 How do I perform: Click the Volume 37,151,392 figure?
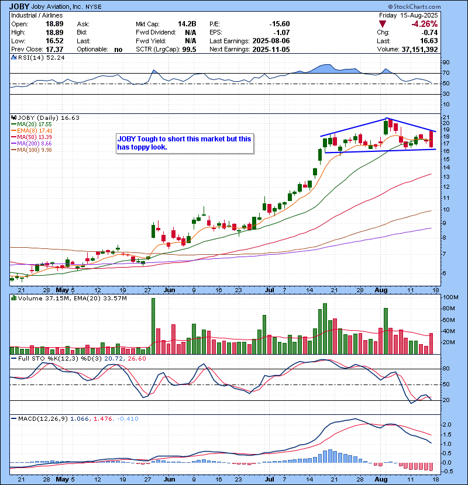click(419, 50)
